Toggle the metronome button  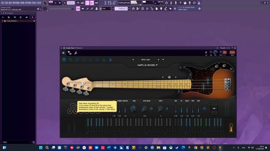pos(78,3)
